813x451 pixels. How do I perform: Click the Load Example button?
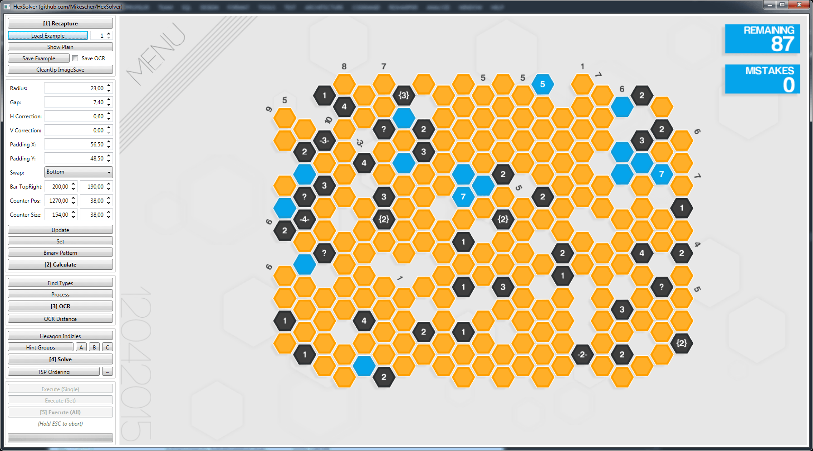[x=48, y=35]
